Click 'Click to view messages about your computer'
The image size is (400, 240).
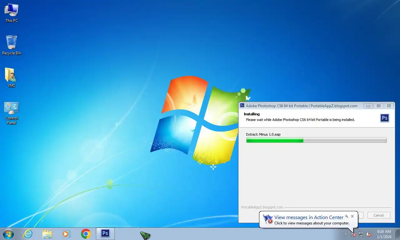pyautogui.click(x=312, y=223)
